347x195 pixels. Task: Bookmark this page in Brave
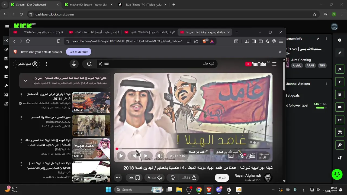tap(59, 41)
